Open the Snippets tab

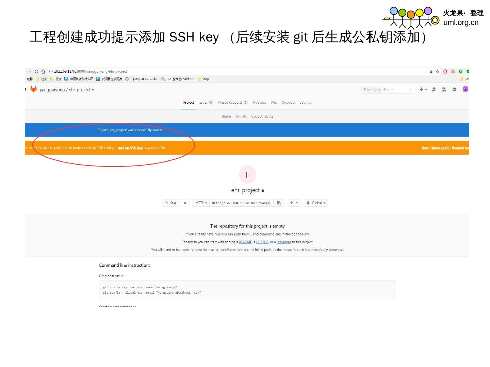289,102
